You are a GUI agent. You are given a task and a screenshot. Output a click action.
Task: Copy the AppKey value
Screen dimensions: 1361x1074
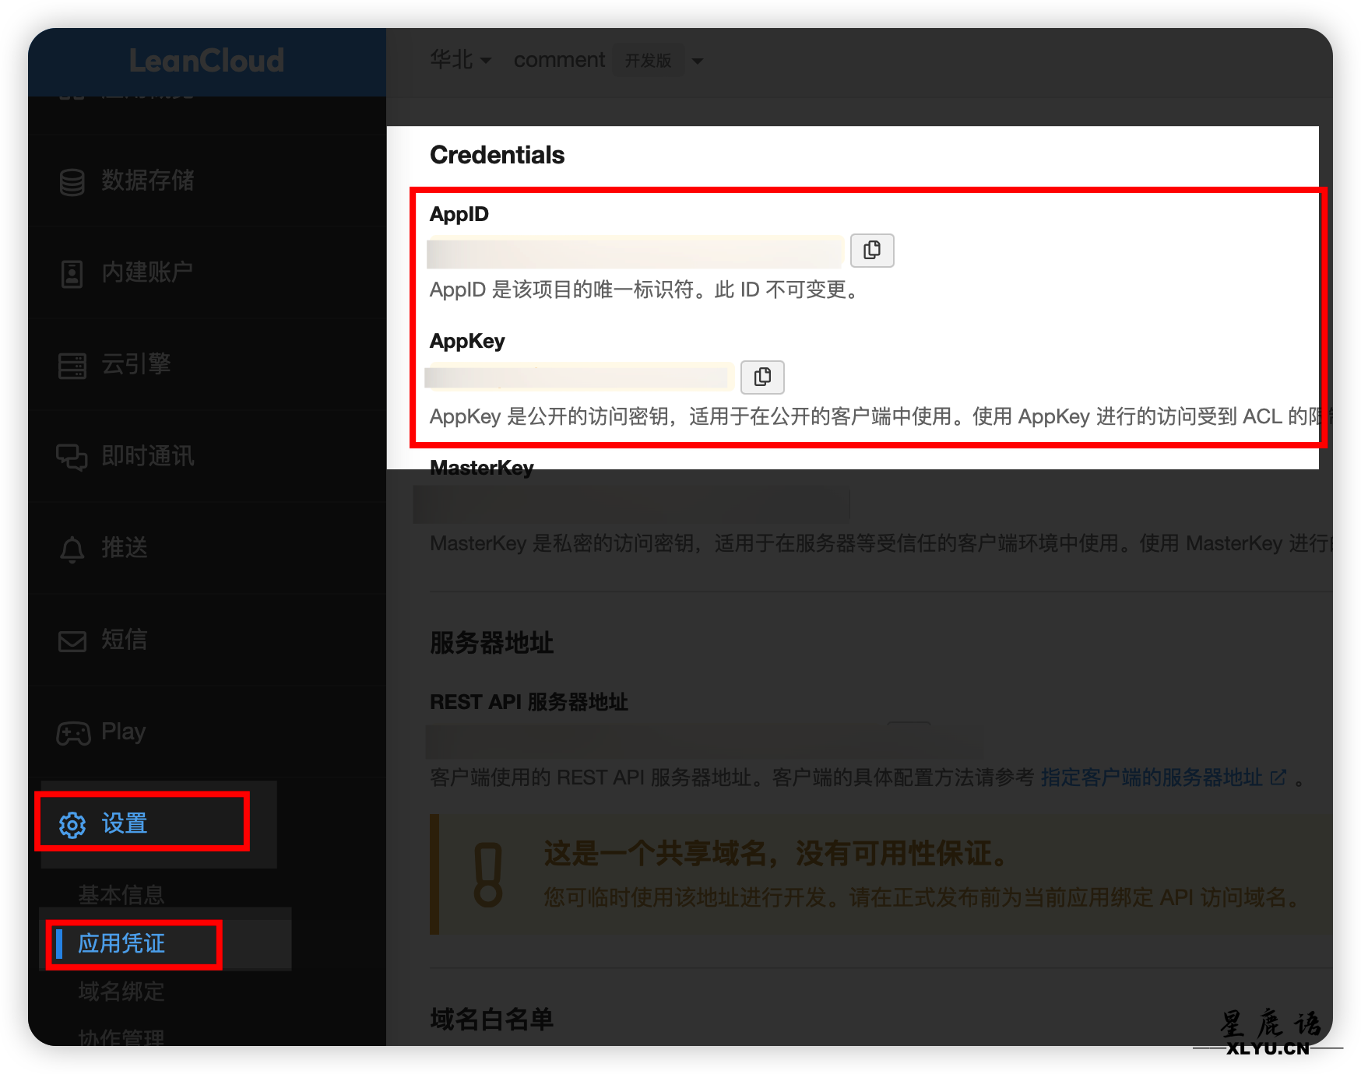click(762, 377)
